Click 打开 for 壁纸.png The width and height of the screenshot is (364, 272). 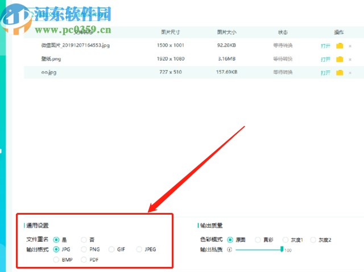(x=325, y=59)
